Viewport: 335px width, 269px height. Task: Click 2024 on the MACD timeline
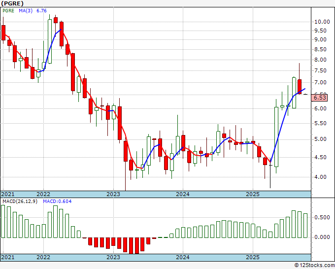pos(183,257)
